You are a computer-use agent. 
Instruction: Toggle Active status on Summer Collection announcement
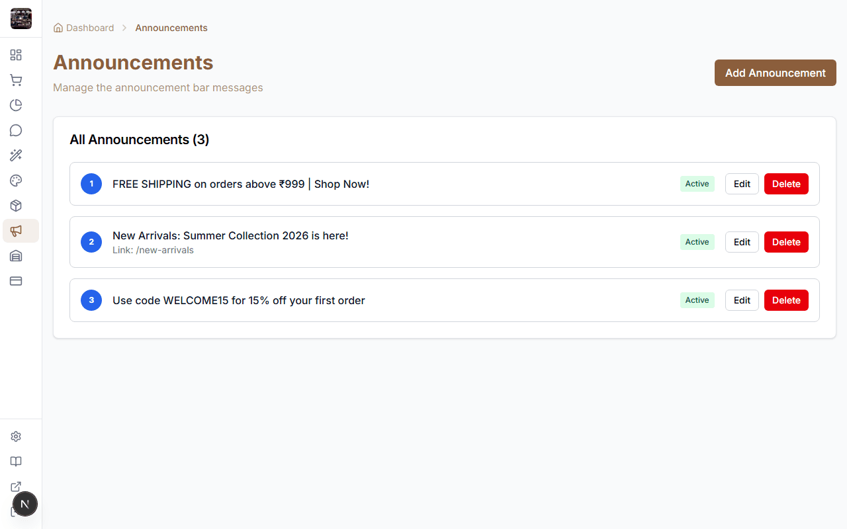coord(697,242)
